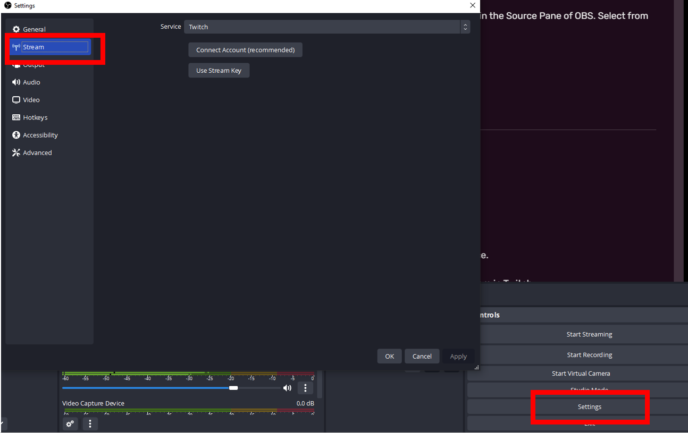This screenshot has height=433, width=688.
Task: Open the General settings section
Action: tap(49, 29)
